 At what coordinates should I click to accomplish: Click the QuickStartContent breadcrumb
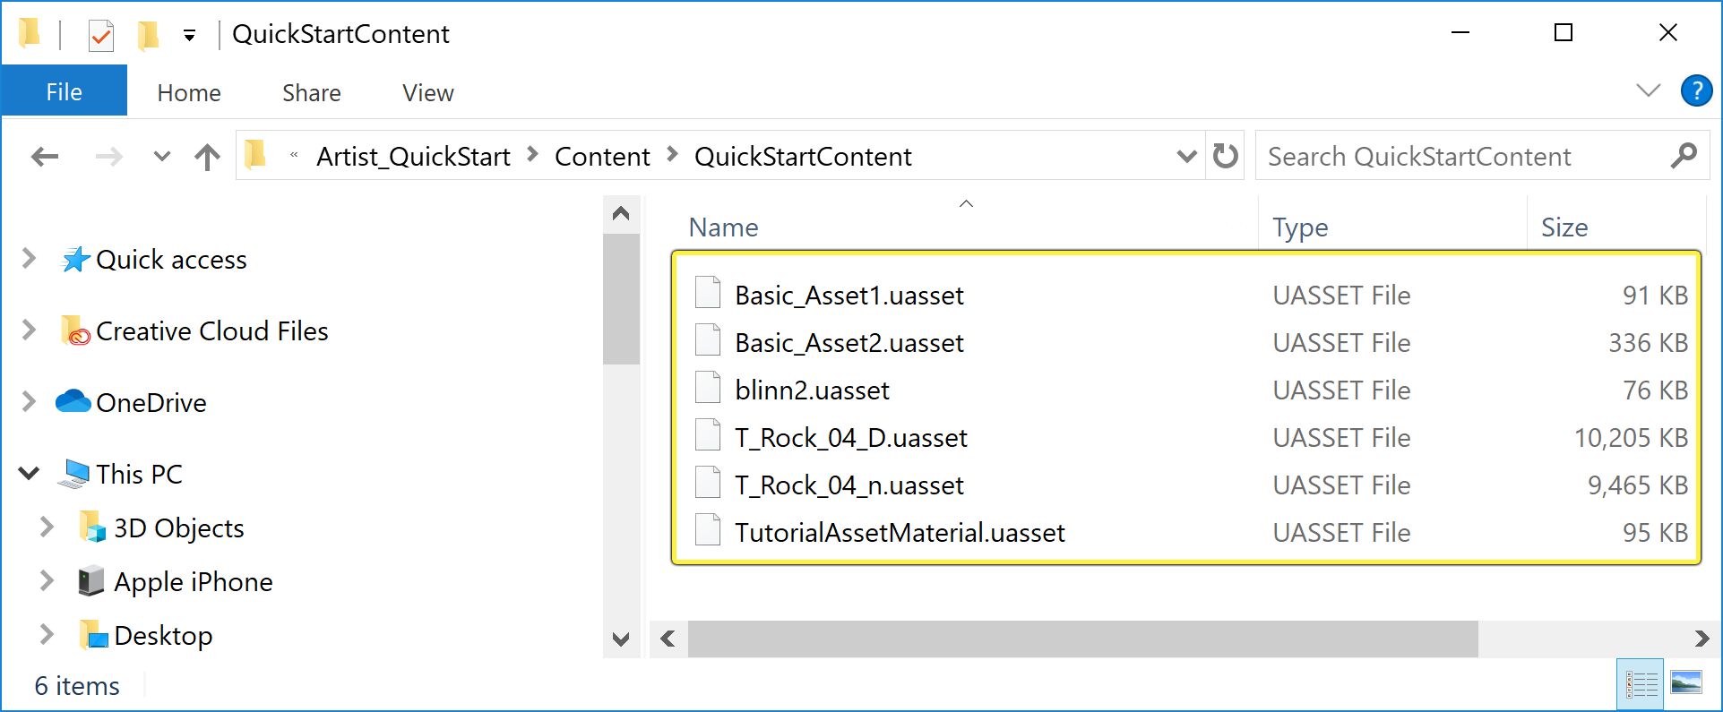(803, 157)
